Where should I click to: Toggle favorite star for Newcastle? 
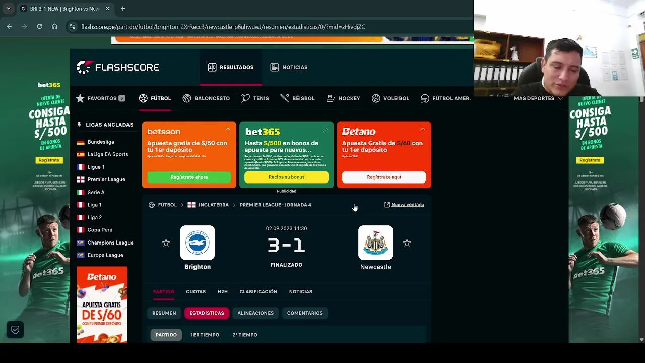pyautogui.click(x=407, y=243)
